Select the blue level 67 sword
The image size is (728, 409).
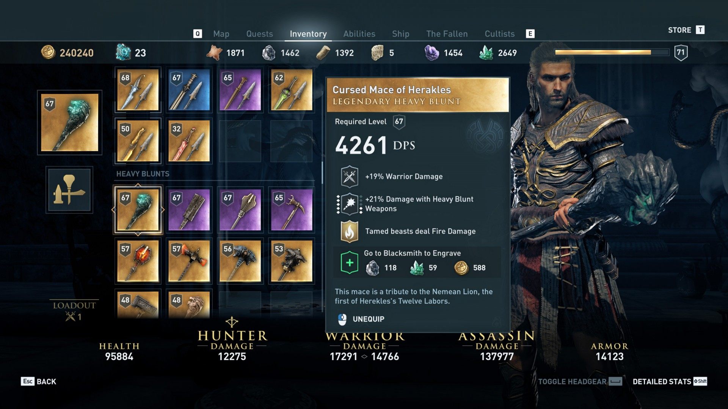pos(189,90)
